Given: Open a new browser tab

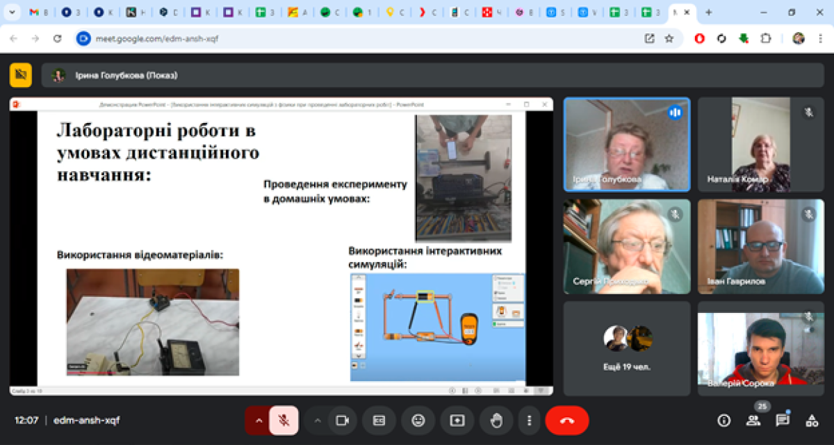Looking at the screenshot, I should (x=708, y=13).
